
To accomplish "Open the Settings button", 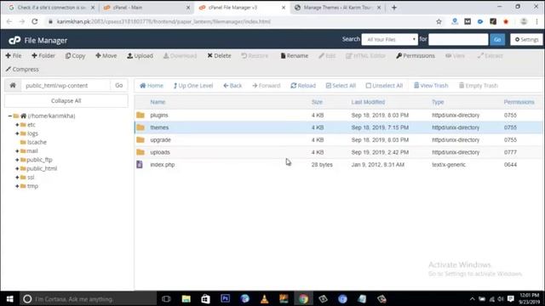I will pos(526,40).
